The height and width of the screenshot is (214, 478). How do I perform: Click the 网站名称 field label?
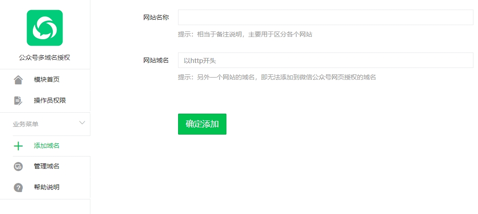click(156, 17)
